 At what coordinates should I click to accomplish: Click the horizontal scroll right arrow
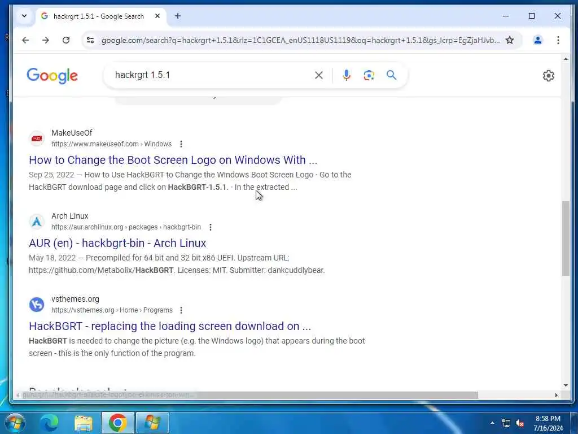[556, 395]
